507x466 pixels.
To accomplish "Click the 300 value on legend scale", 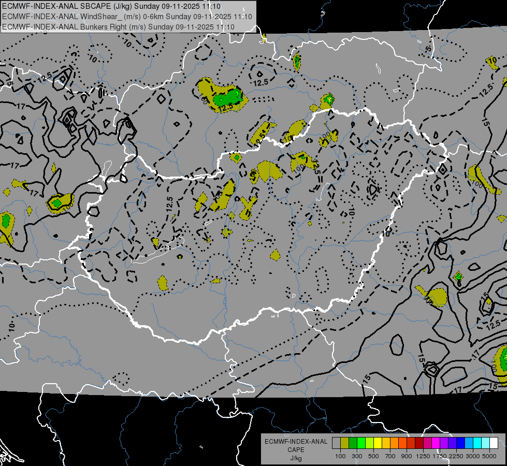I will tap(357, 456).
